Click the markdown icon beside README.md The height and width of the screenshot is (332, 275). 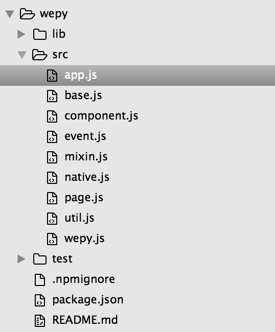pos(40,321)
